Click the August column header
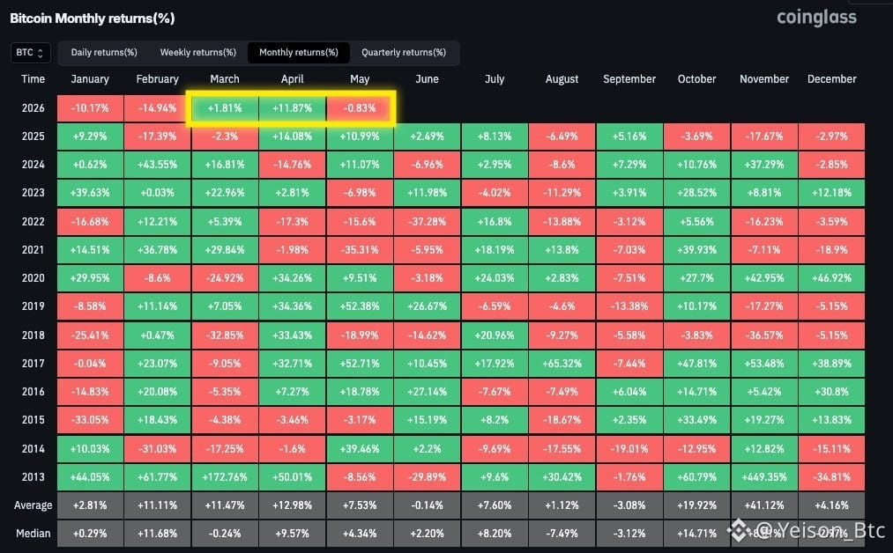 point(562,79)
